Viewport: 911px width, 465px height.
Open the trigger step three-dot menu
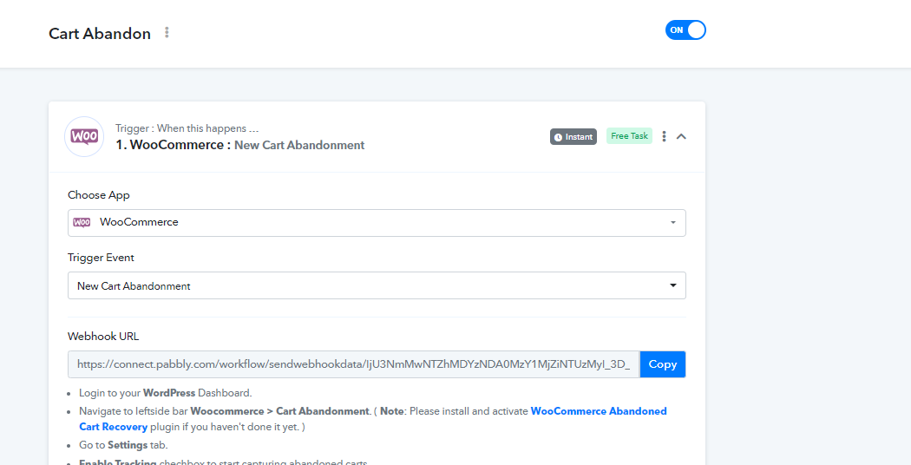click(664, 136)
